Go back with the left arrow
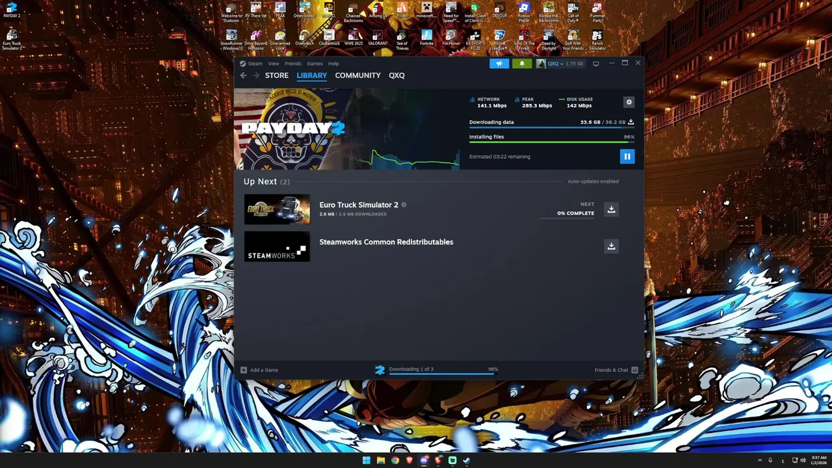832x468 pixels. [x=243, y=75]
